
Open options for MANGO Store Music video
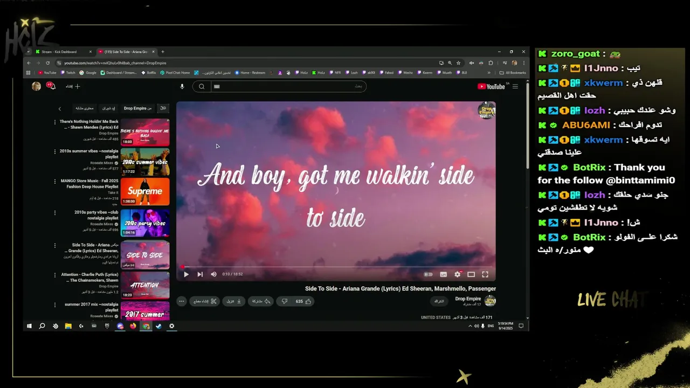54,182
